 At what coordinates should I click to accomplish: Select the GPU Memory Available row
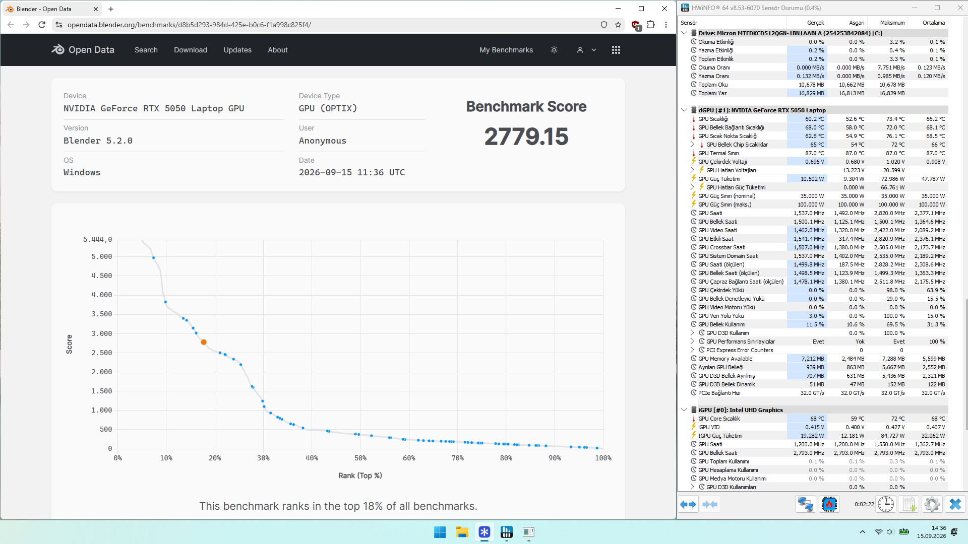[814, 359]
